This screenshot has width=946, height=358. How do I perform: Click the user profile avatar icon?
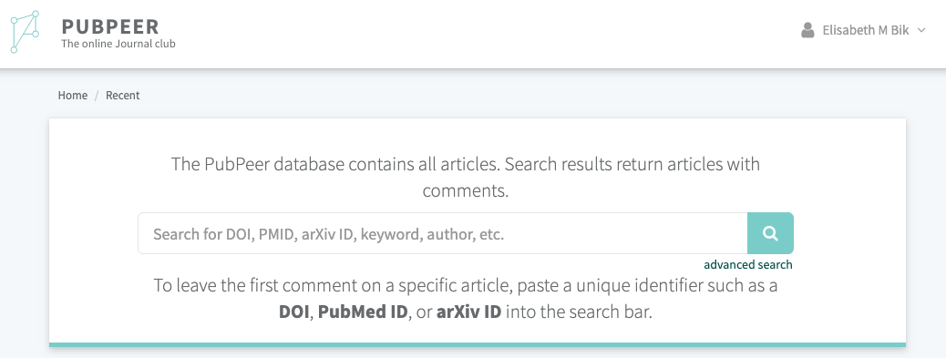click(x=807, y=30)
